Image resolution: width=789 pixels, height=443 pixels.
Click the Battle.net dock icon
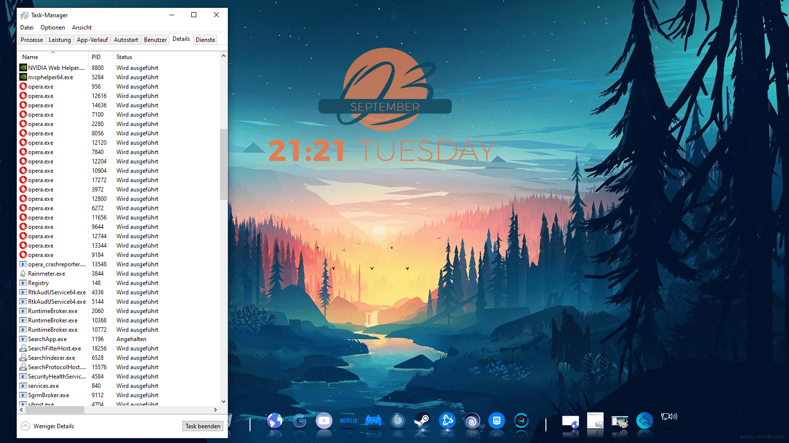click(x=447, y=421)
